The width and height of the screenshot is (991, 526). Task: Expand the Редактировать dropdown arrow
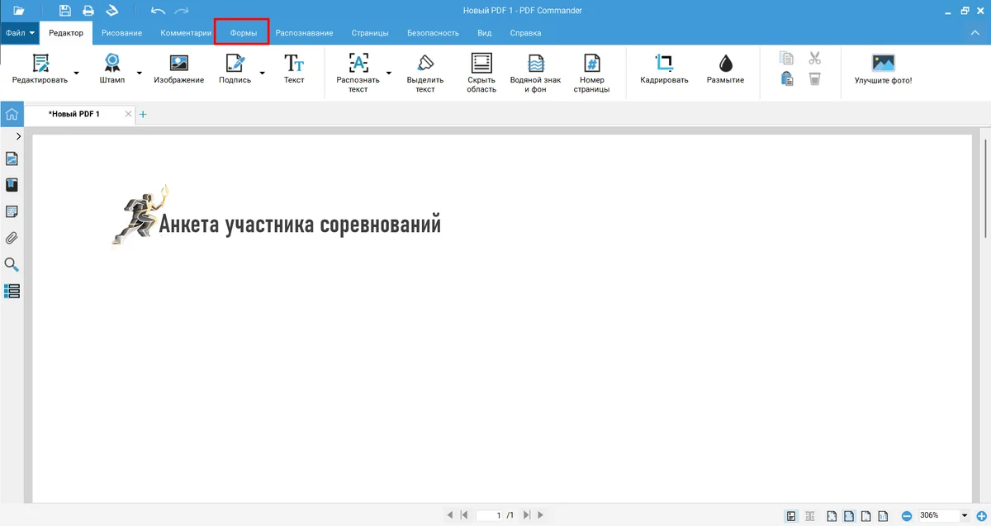[77, 73]
